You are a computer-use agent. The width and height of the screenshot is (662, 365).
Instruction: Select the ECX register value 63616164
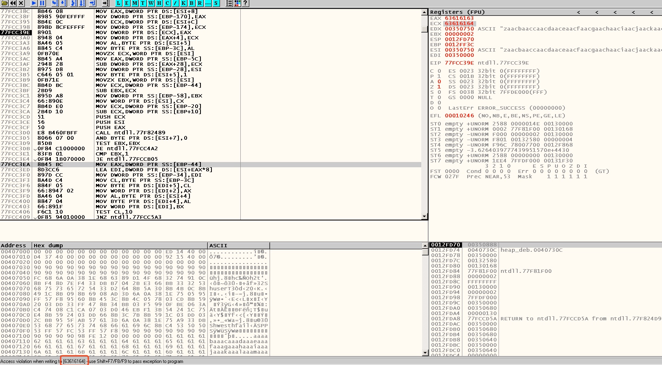[459, 24]
